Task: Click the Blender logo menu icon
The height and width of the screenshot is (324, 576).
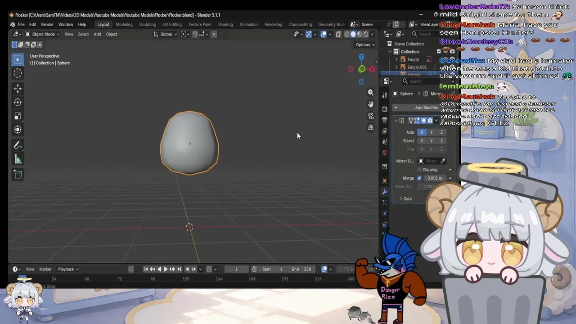Action: click(12, 24)
